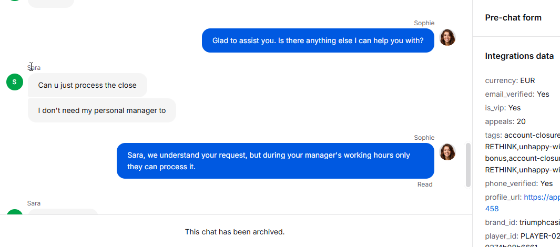This screenshot has height=247, width=560.
Task: Click Sophie's avatar beside the working-hours reply
Action: (x=447, y=152)
